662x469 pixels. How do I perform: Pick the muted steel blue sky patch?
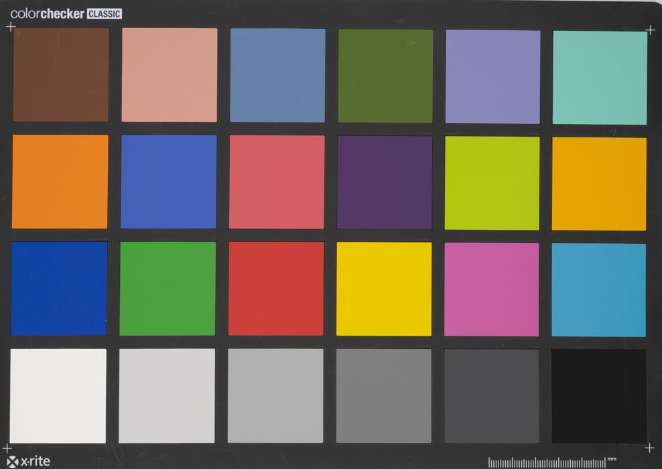pos(277,76)
